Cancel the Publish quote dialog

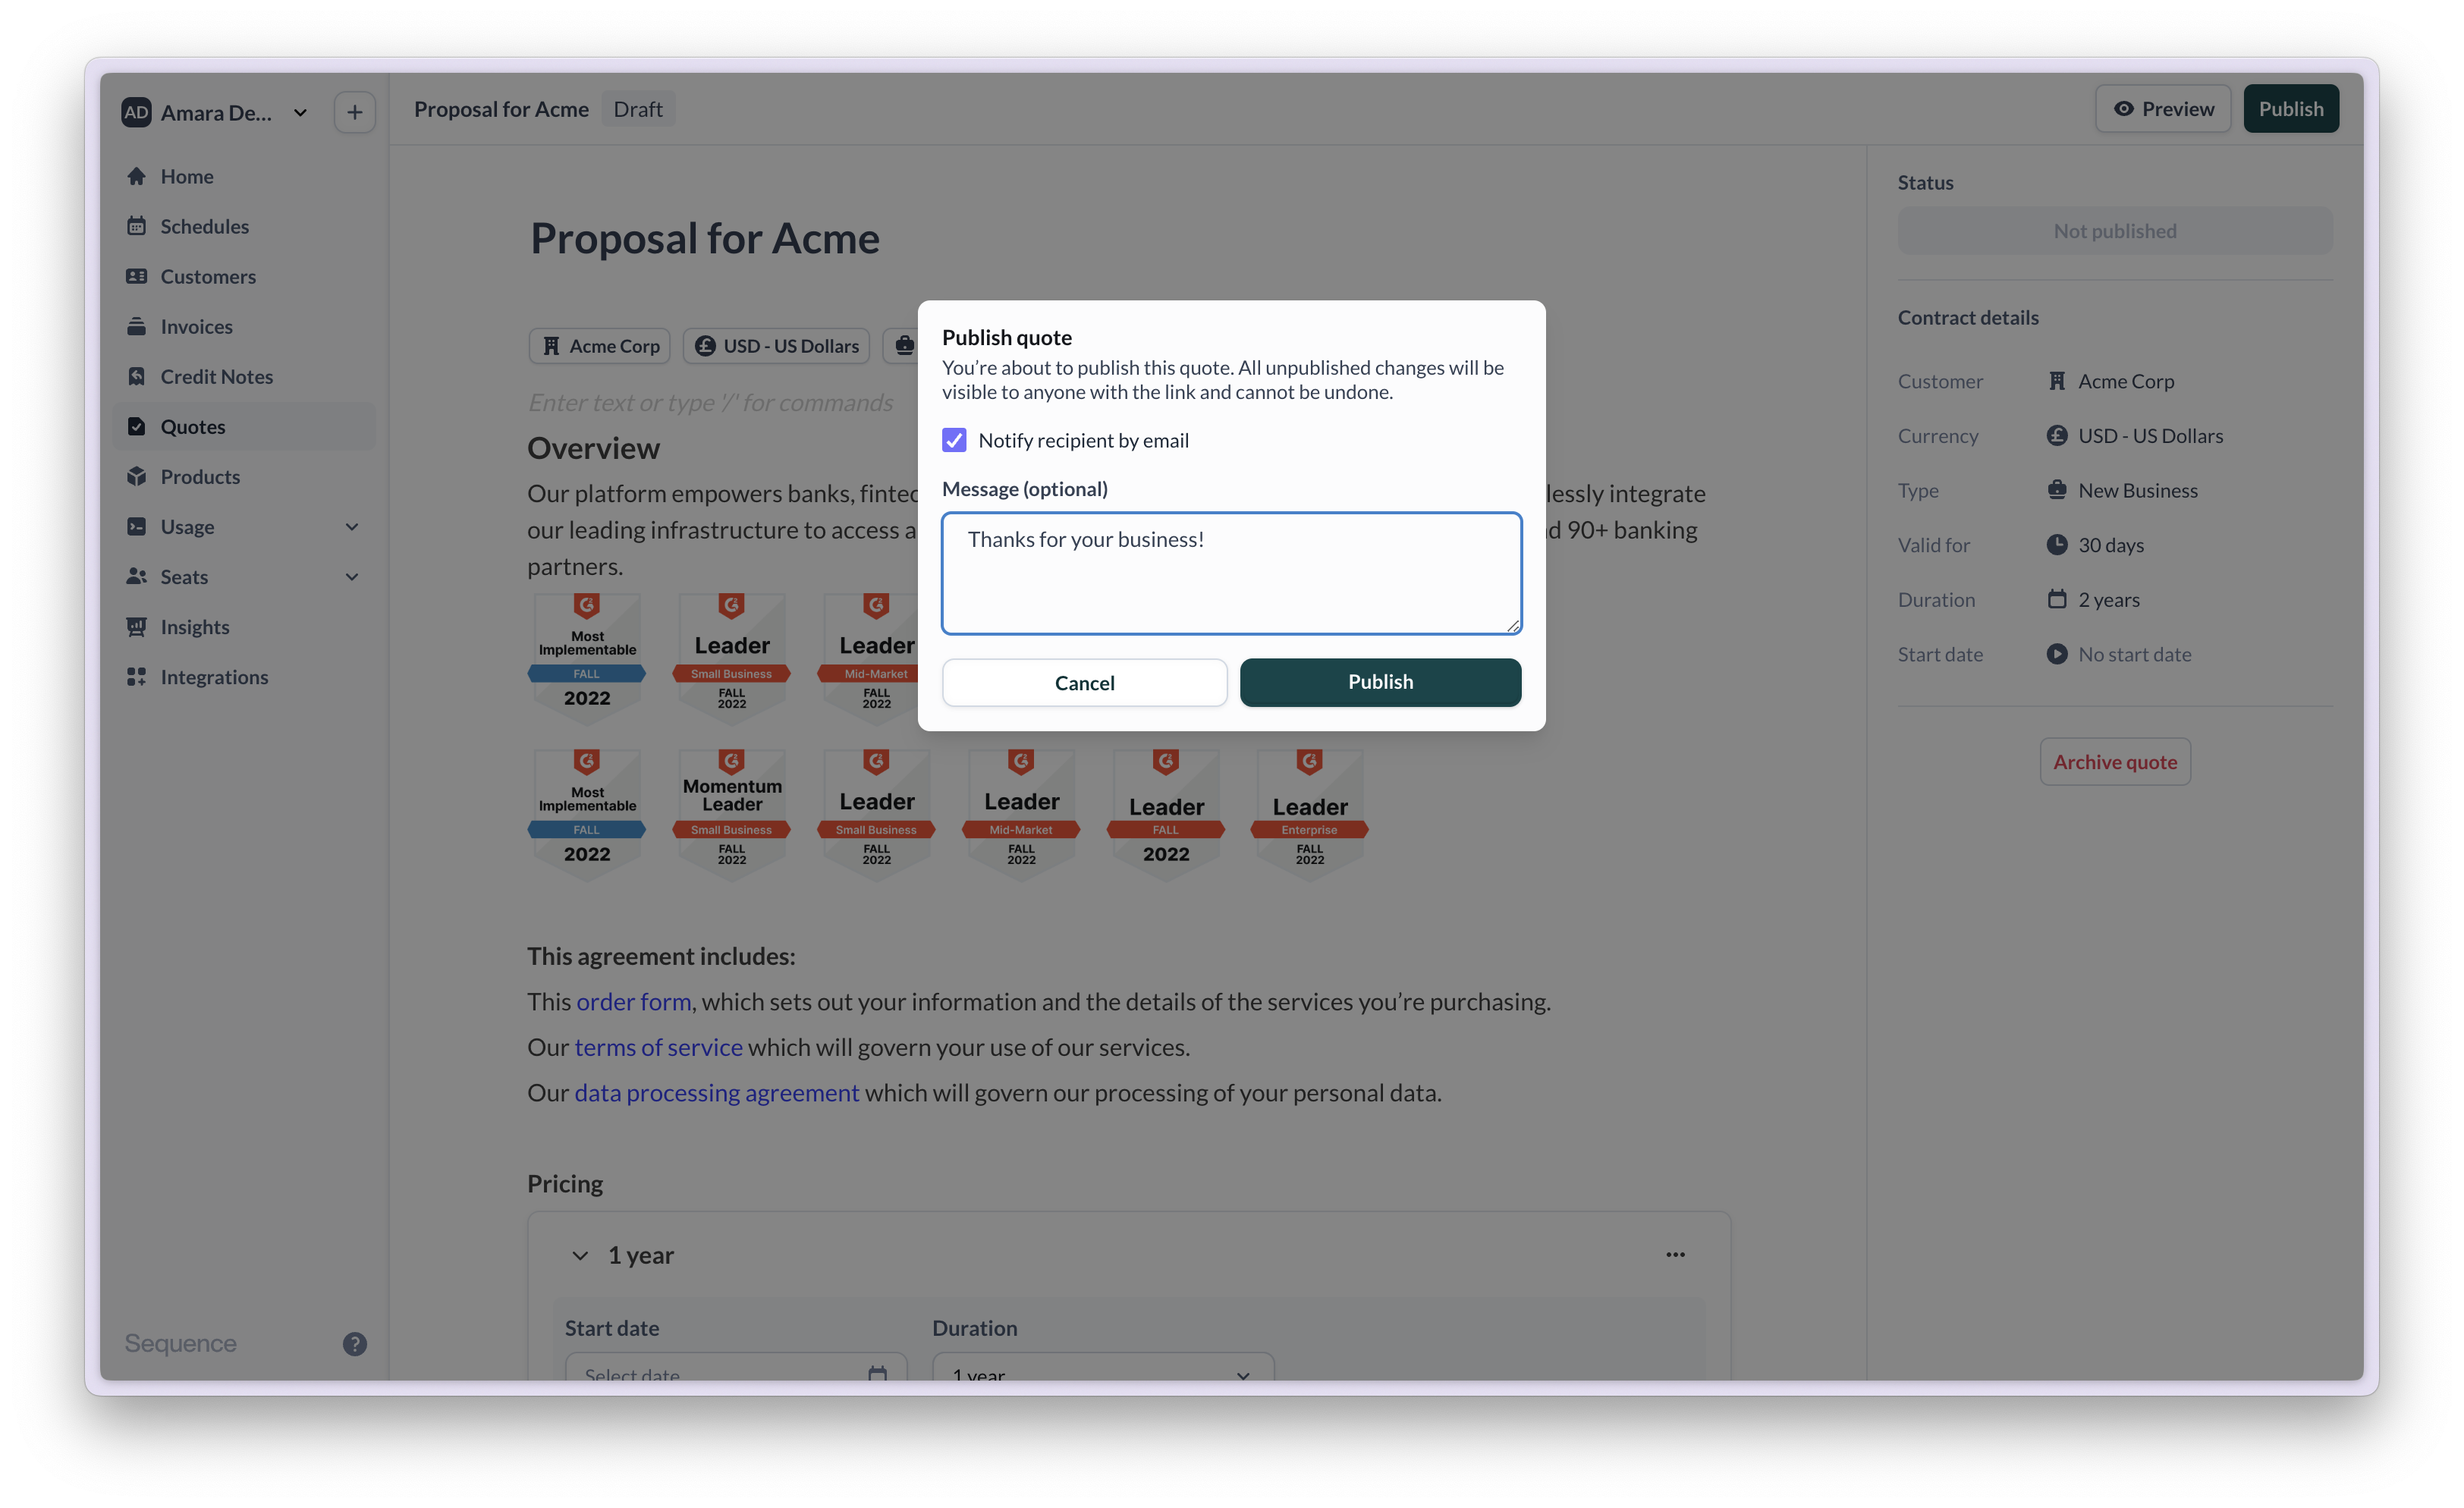(x=1084, y=682)
